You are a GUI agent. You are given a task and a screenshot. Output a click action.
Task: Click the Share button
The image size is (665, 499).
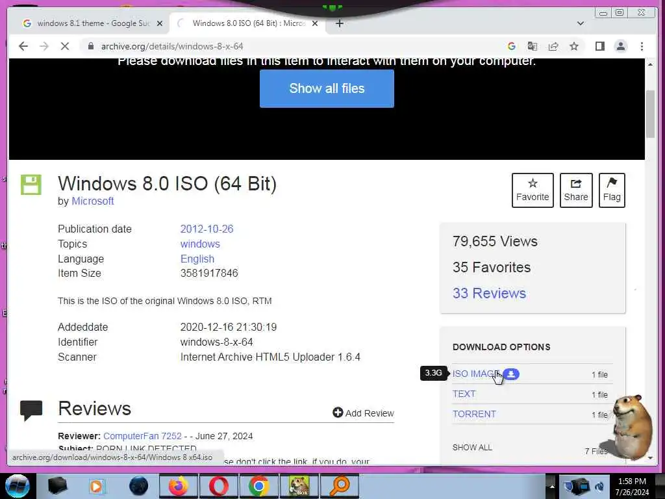coord(576,190)
